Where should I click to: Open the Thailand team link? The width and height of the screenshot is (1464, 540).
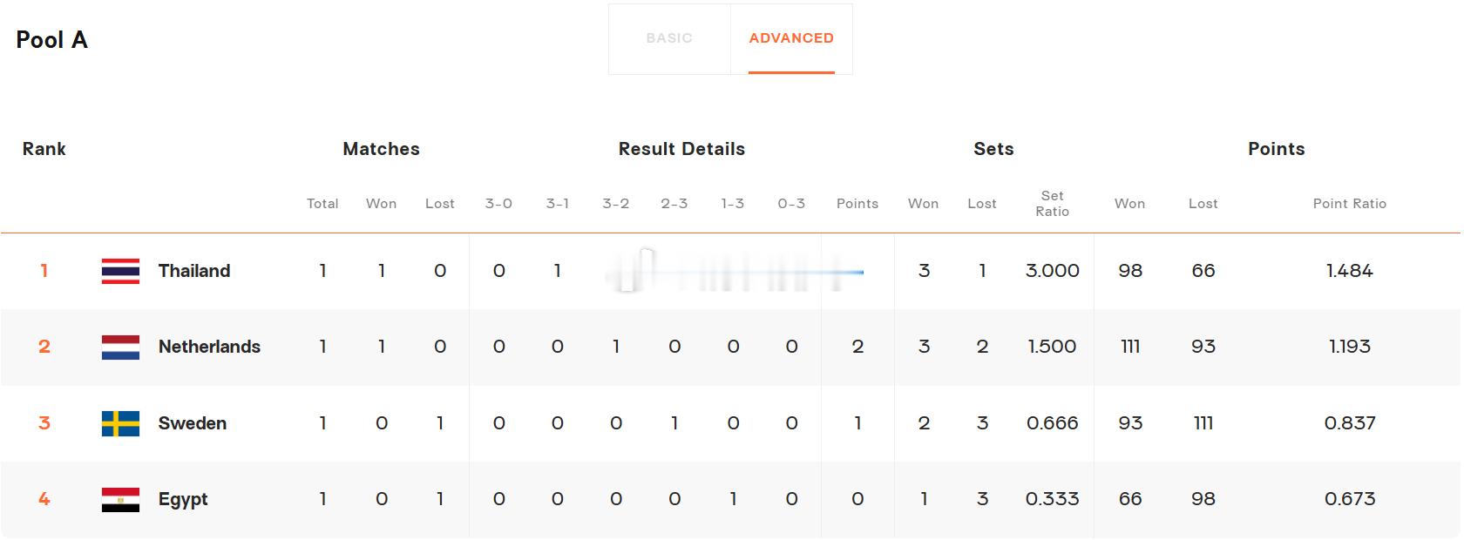[194, 271]
